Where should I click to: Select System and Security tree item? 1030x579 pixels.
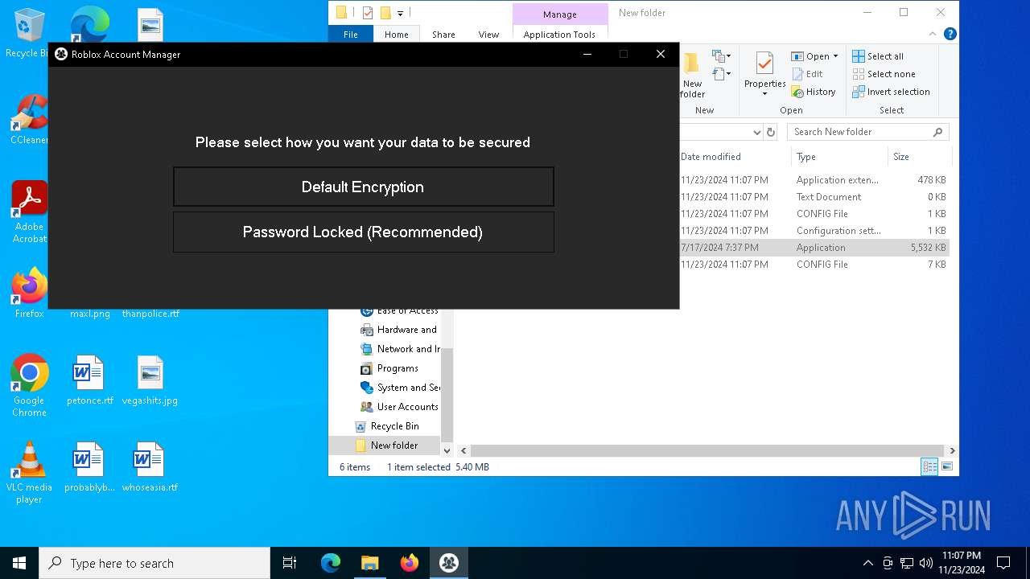point(399,388)
